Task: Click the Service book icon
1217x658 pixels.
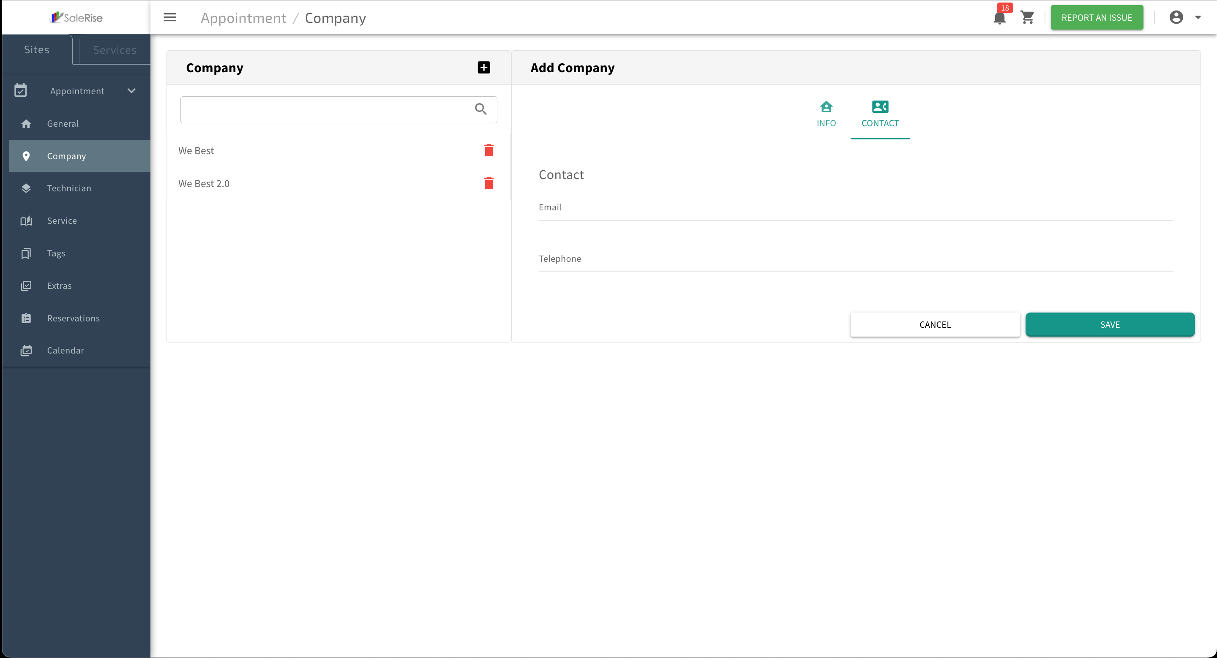Action: tap(26, 221)
